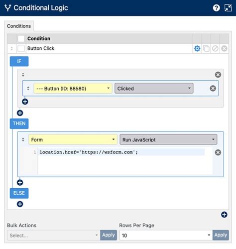Remove the IF group with its X
Screen dimensions: 236x249
[218, 75]
